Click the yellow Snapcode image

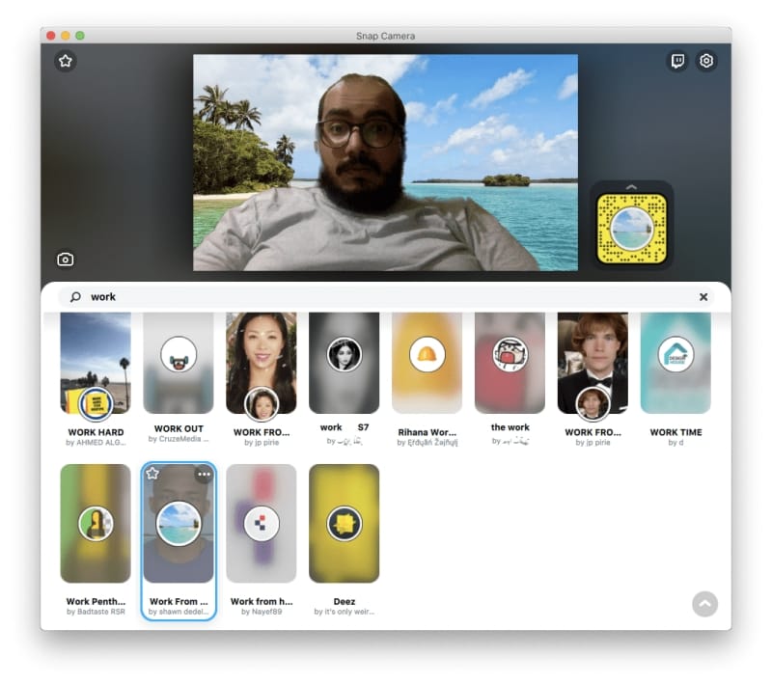point(632,229)
